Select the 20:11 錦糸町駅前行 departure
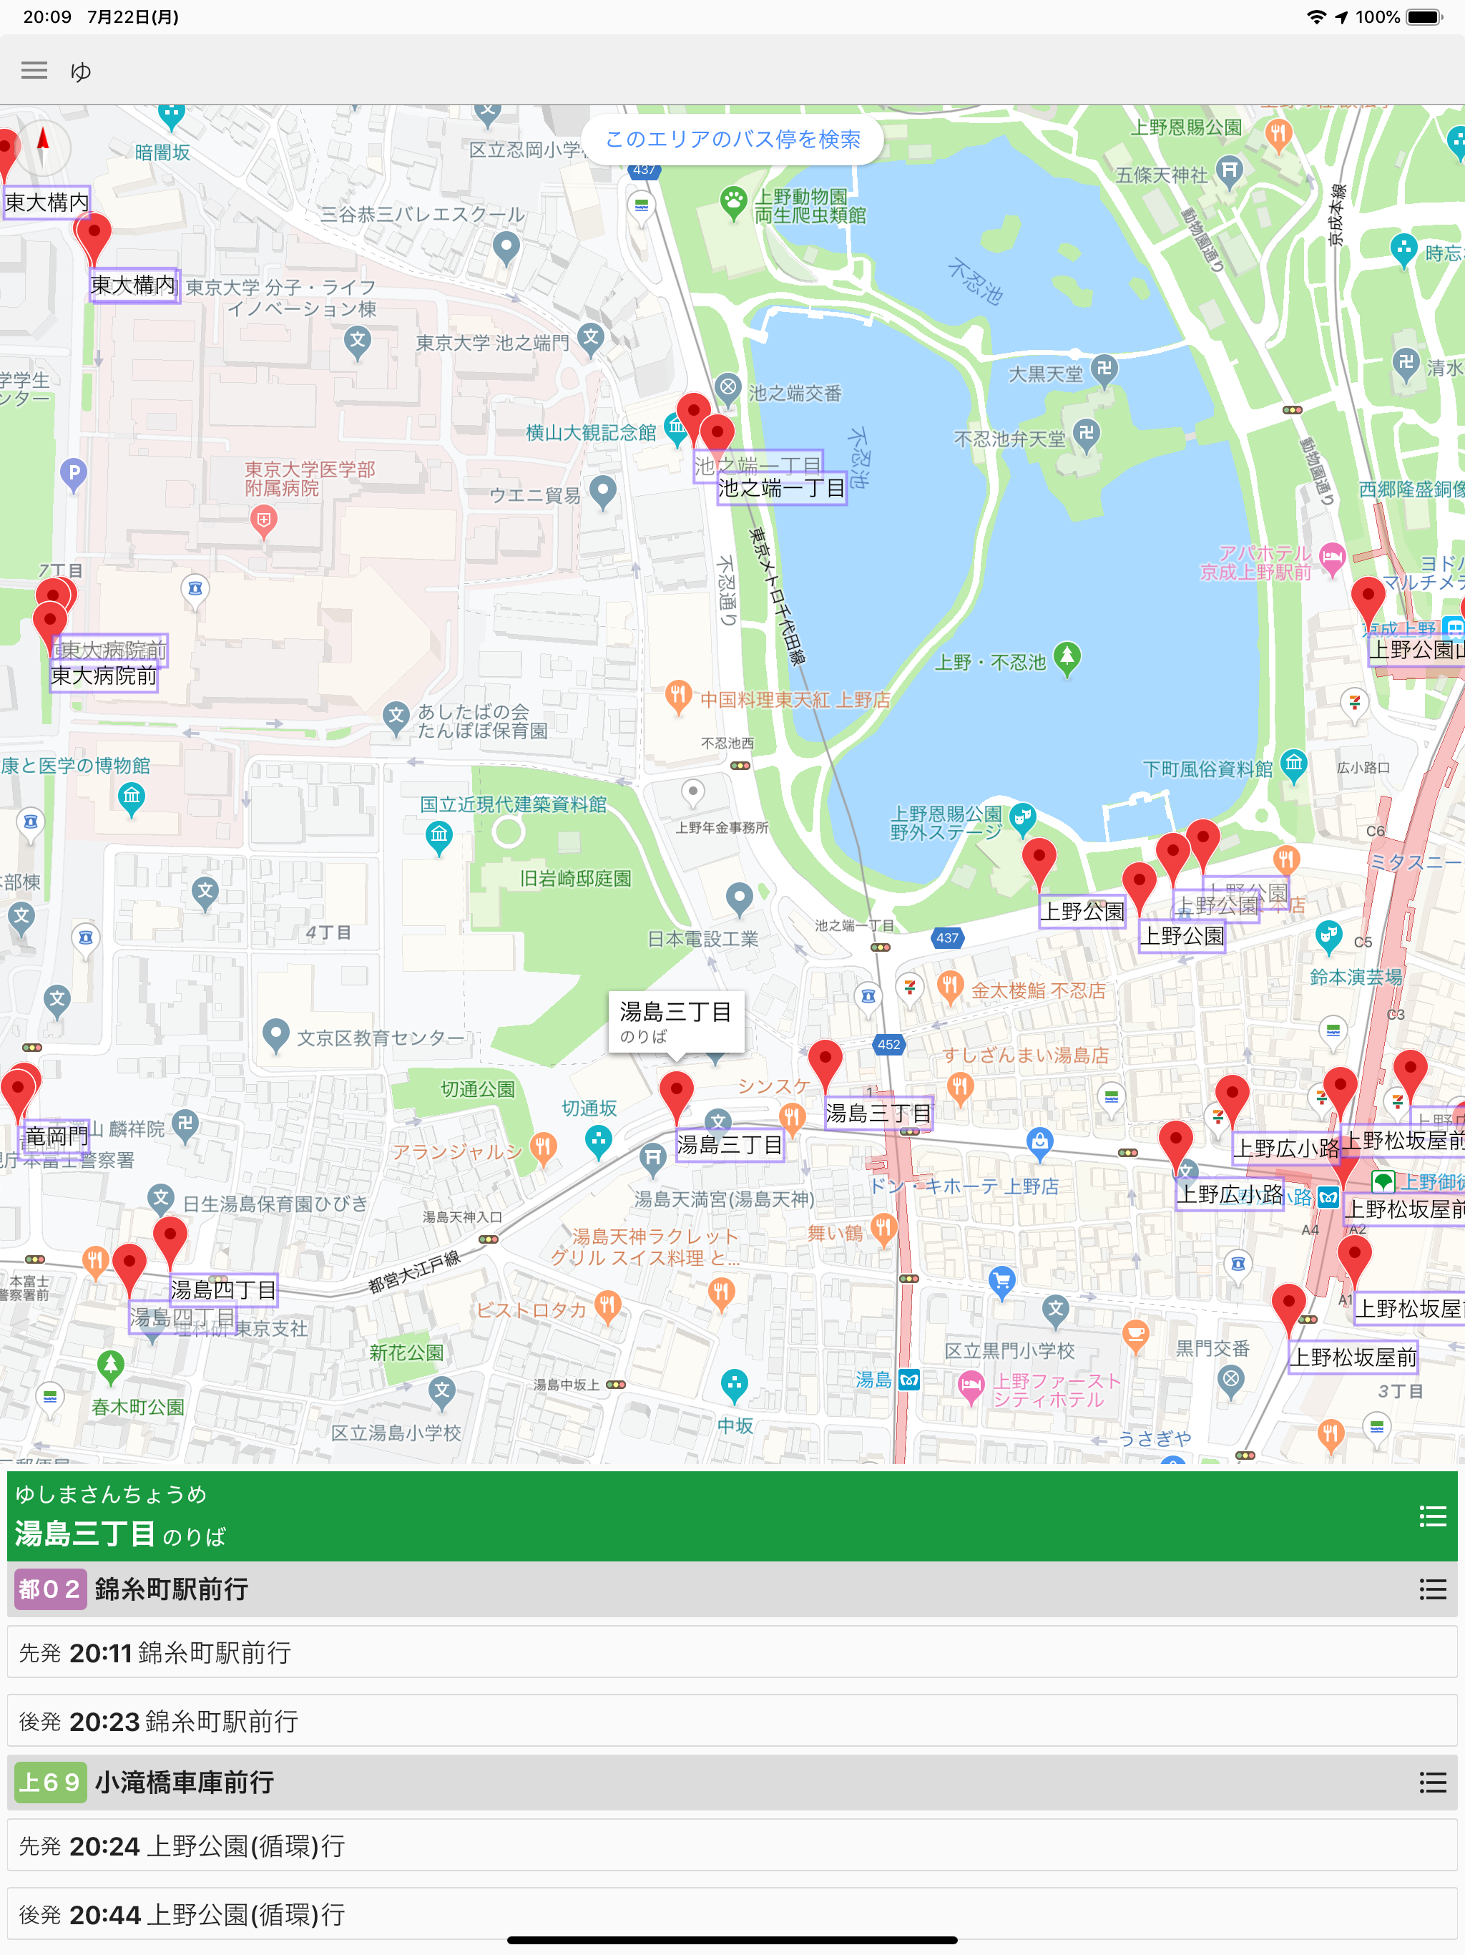Viewport: 1465px width, 1955px height. [x=732, y=1653]
